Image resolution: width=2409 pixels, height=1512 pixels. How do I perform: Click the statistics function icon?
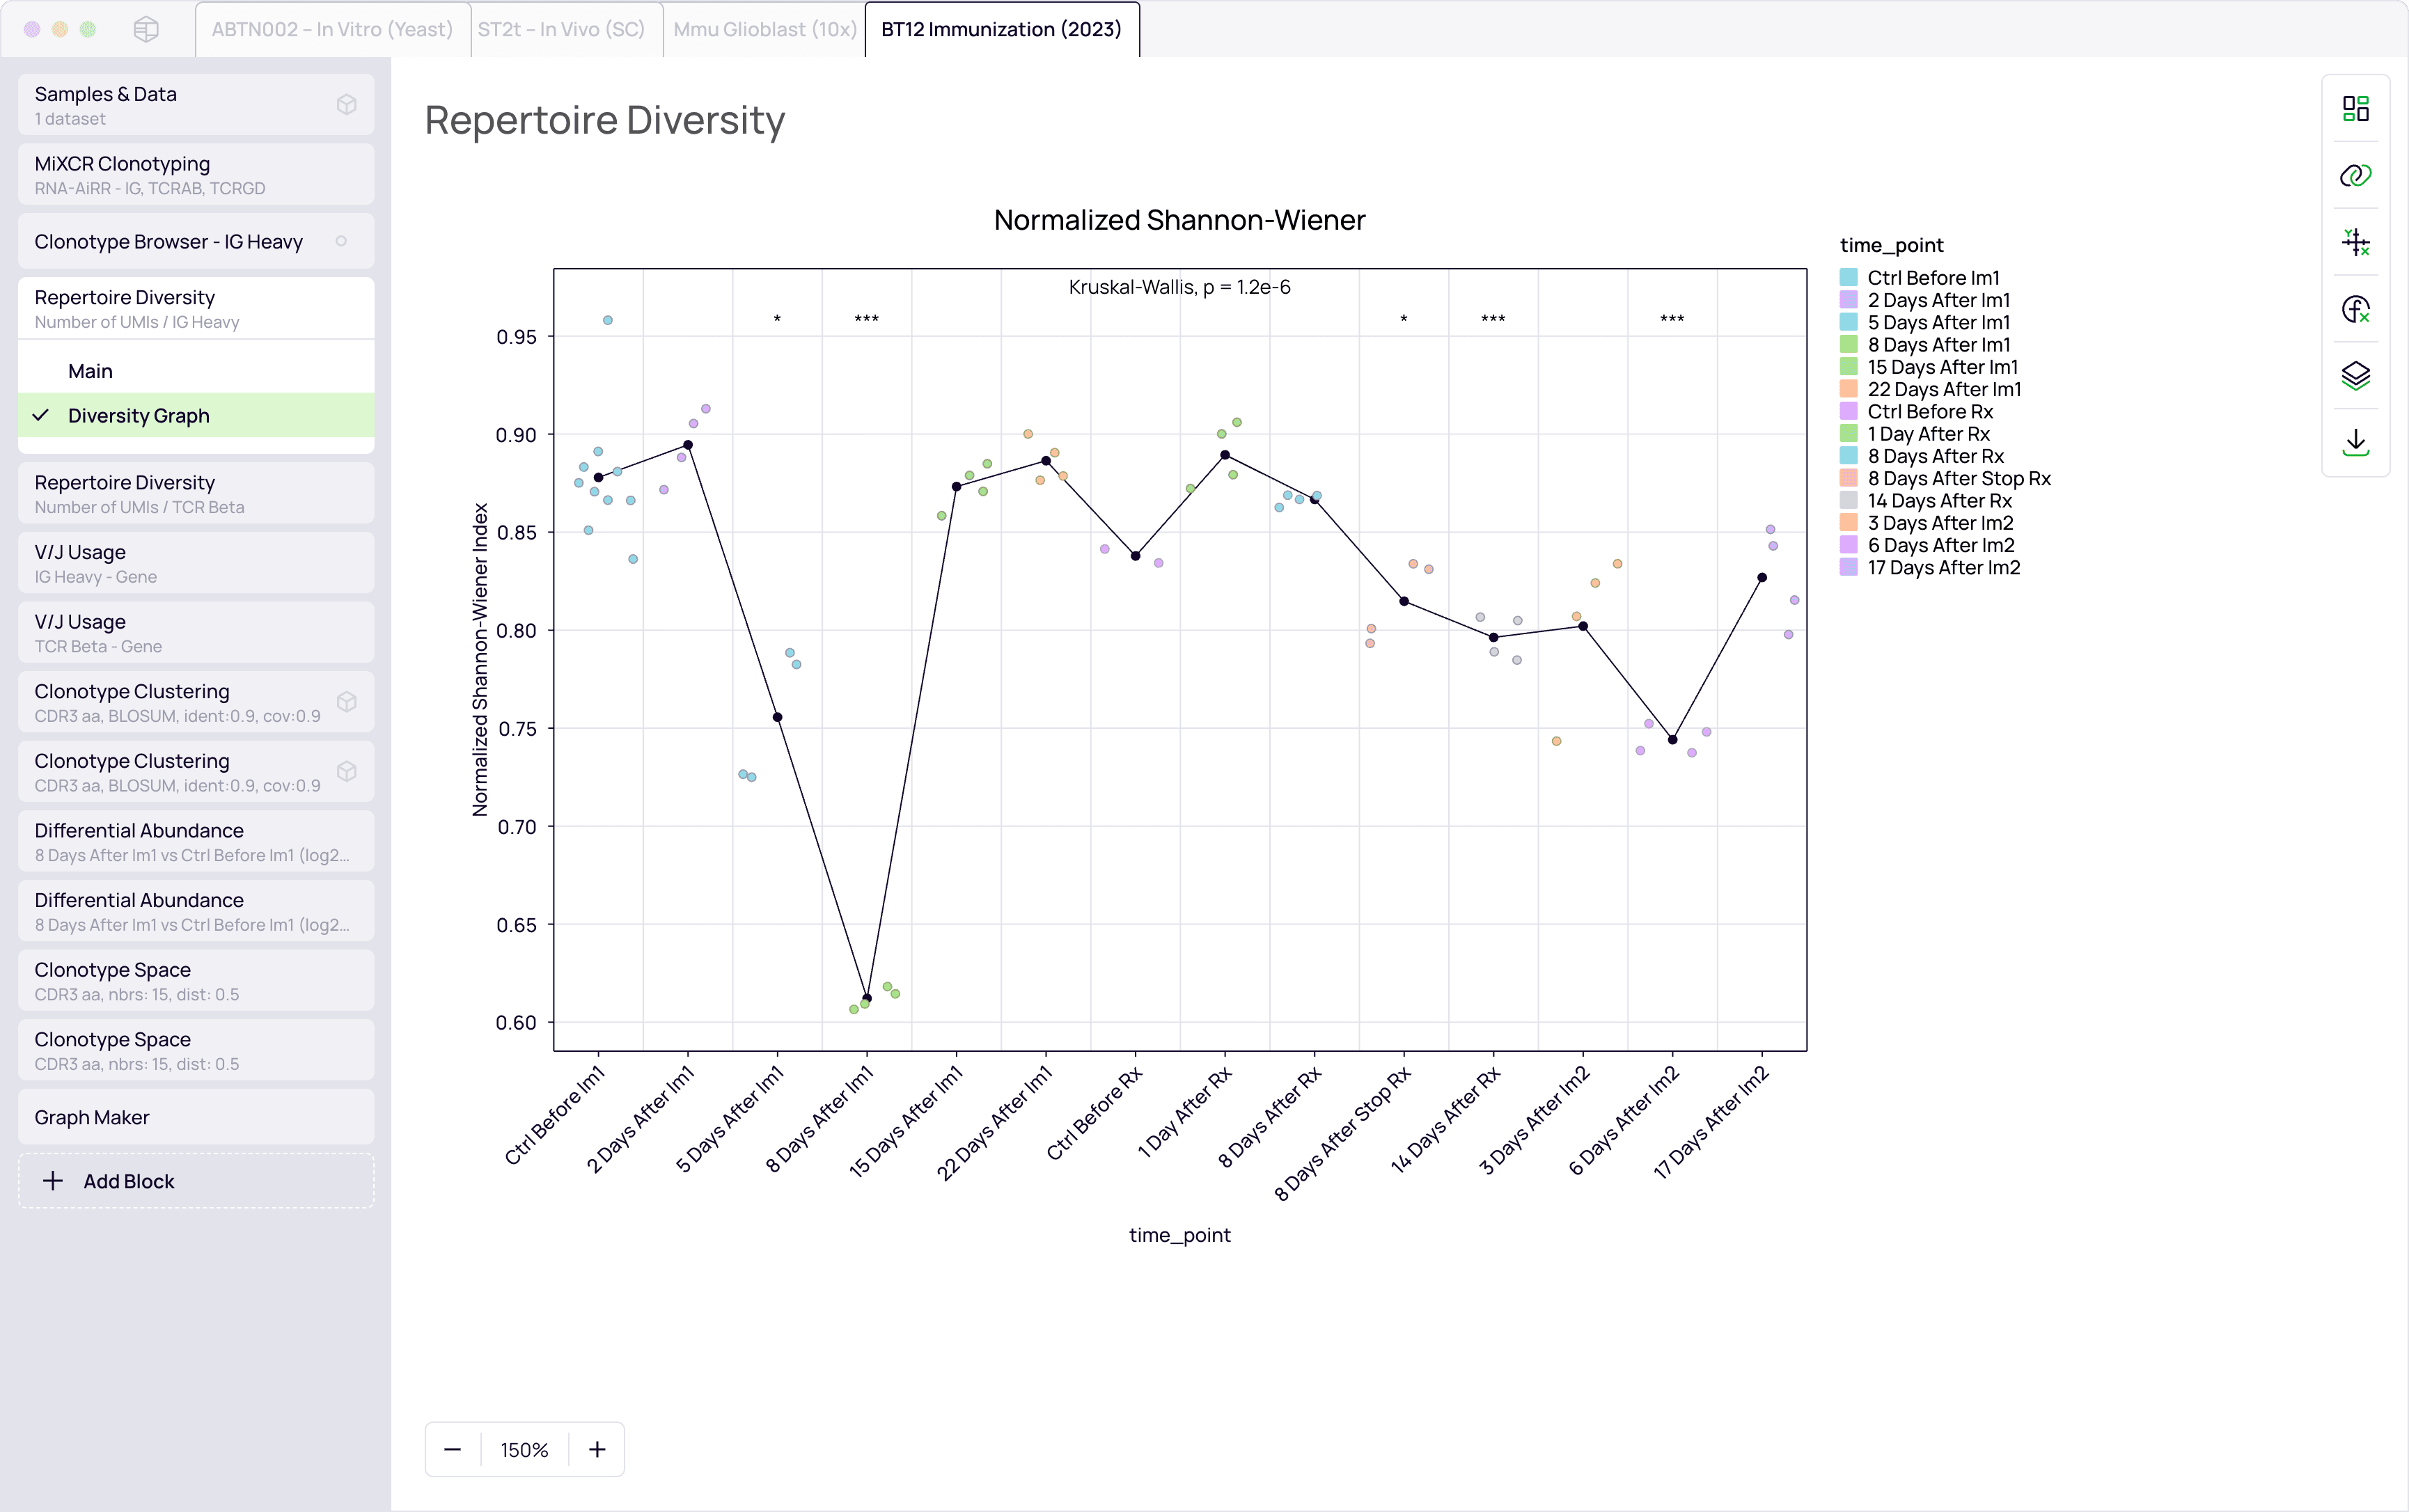[x=2355, y=309]
